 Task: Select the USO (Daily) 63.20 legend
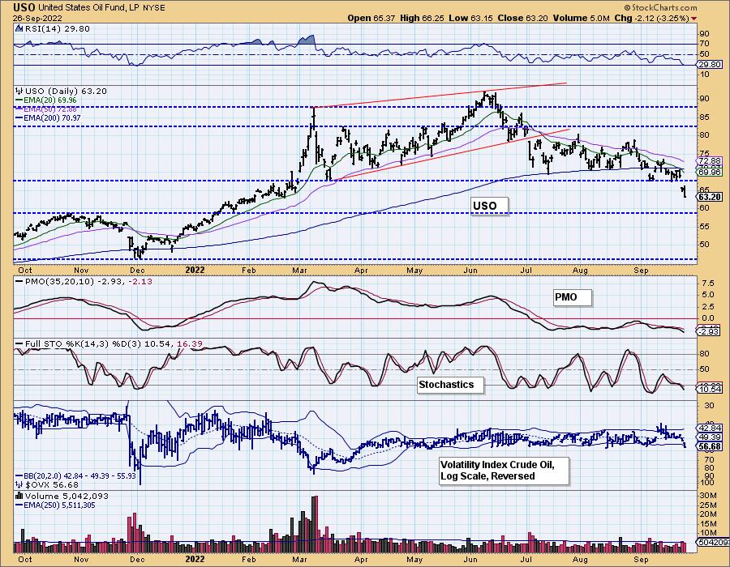66,91
